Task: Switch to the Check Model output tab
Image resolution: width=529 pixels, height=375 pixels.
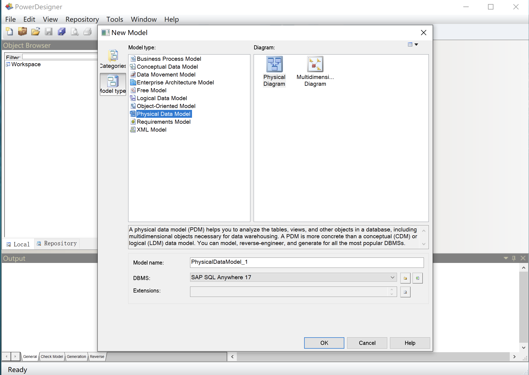Action: coord(52,357)
